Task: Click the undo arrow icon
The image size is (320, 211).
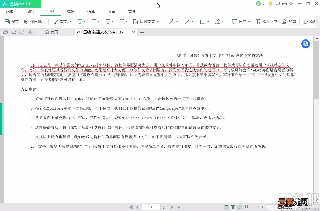Action: (x=14, y=32)
